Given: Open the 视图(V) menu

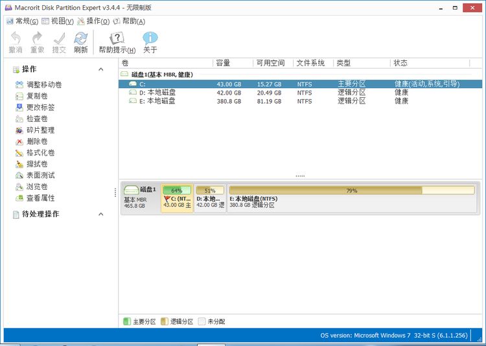Looking at the screenshot, I should coord(58,21).
